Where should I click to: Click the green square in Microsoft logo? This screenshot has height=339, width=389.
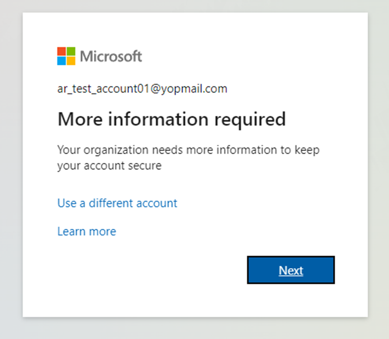point(71,52)
